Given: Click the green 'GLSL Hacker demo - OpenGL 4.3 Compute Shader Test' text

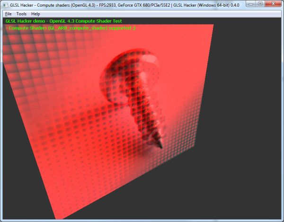Looking at the screenshot, I should [63, 21].
